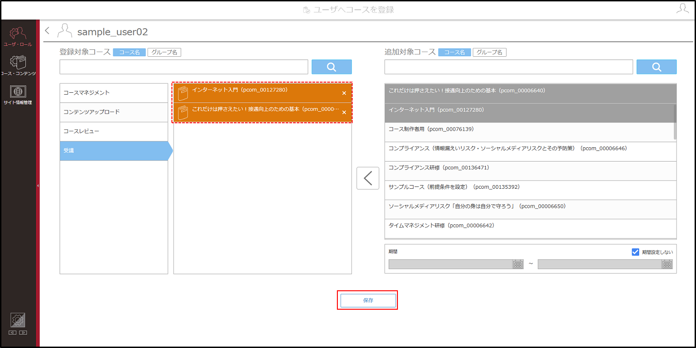Select グループ名 toggle under 追加対象コース
Image resolution: width=696 pixels, height=348 pixels.
click(x=489, y=53)
